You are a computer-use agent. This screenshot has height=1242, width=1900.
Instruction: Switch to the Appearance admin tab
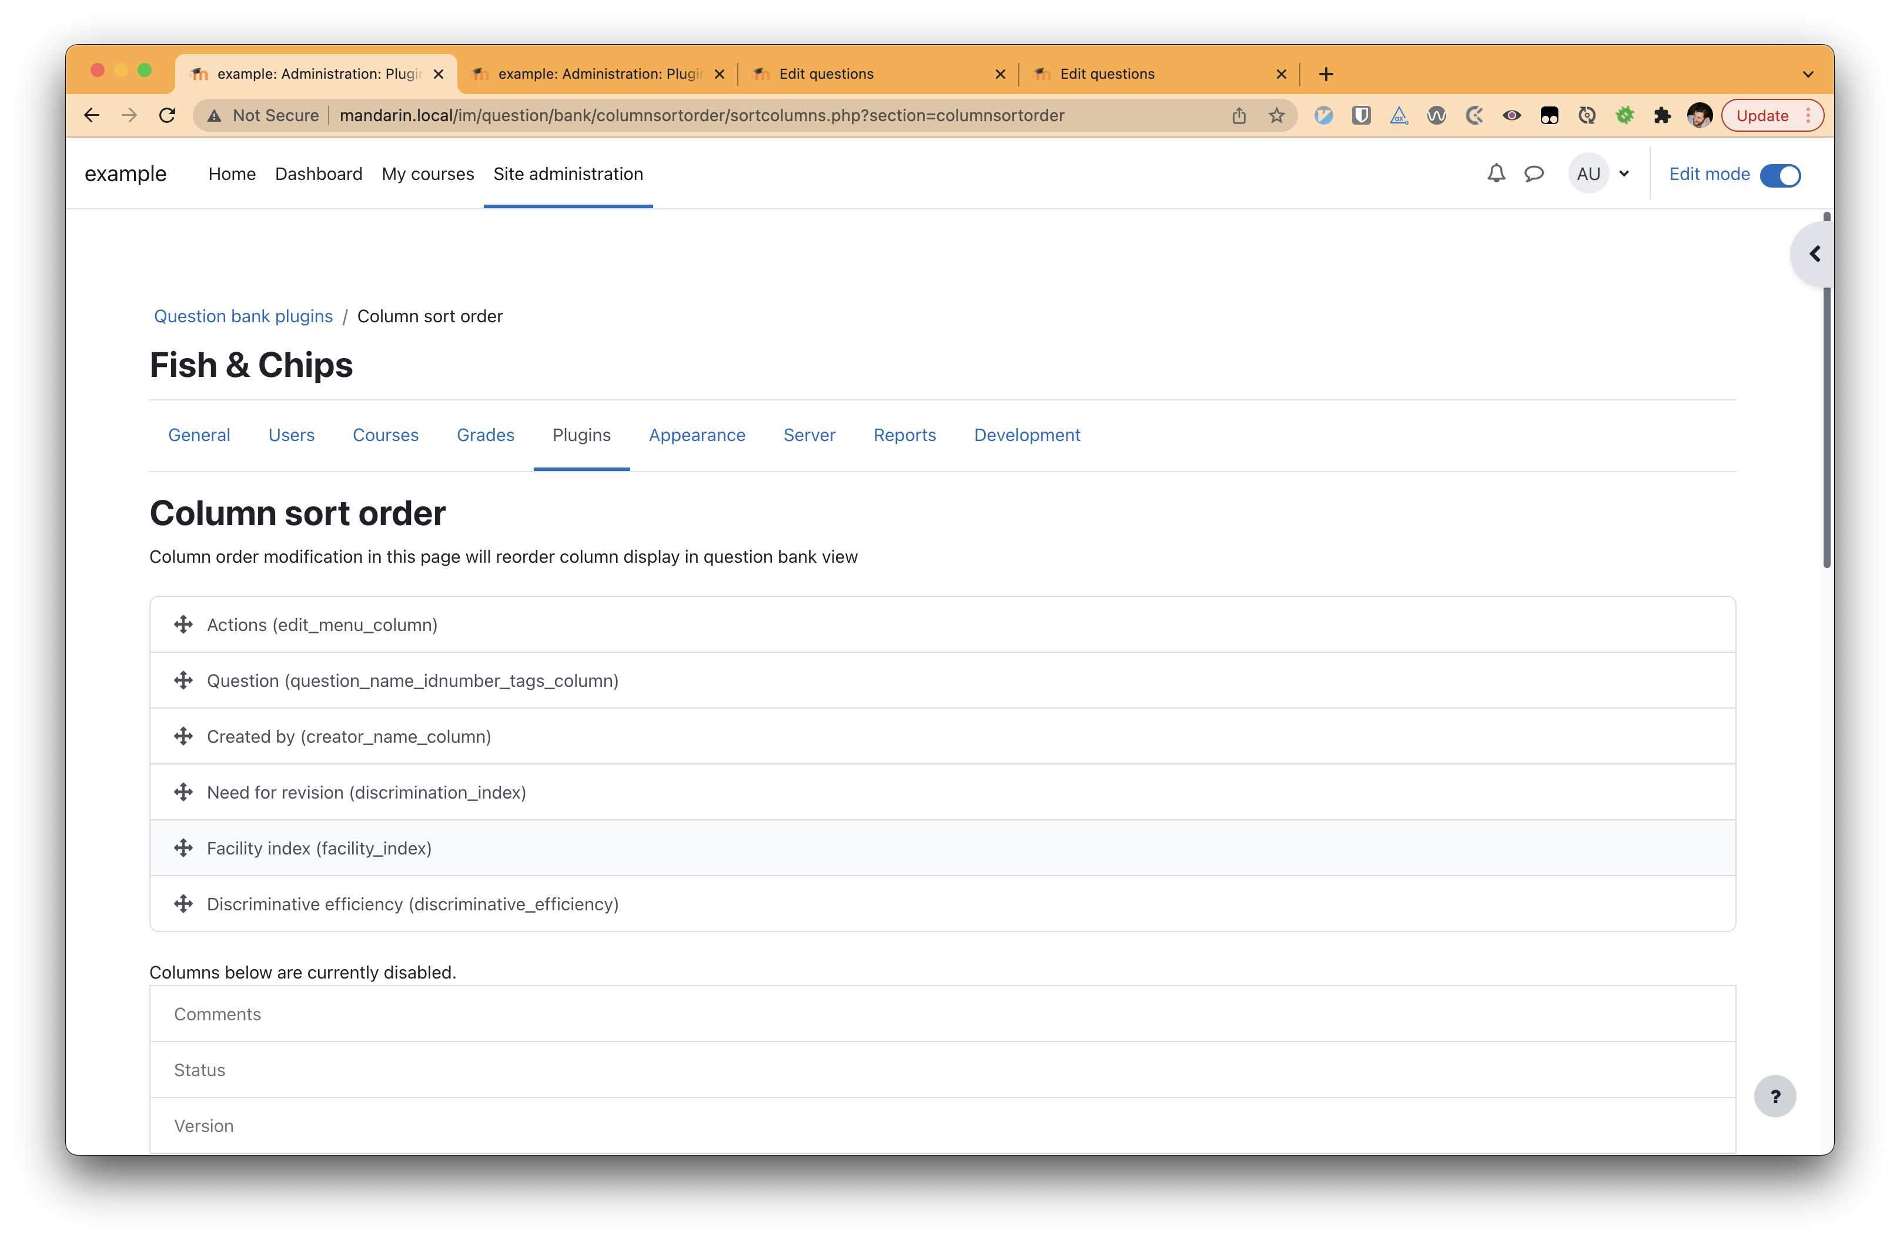(x=697, y=435)
